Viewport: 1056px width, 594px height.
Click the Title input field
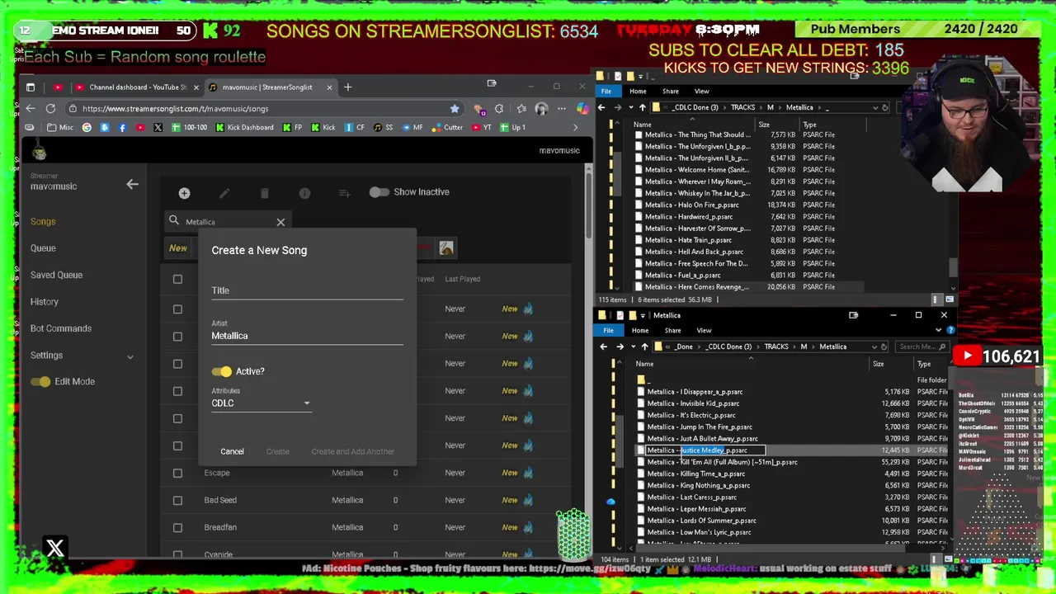pos(307,290)
